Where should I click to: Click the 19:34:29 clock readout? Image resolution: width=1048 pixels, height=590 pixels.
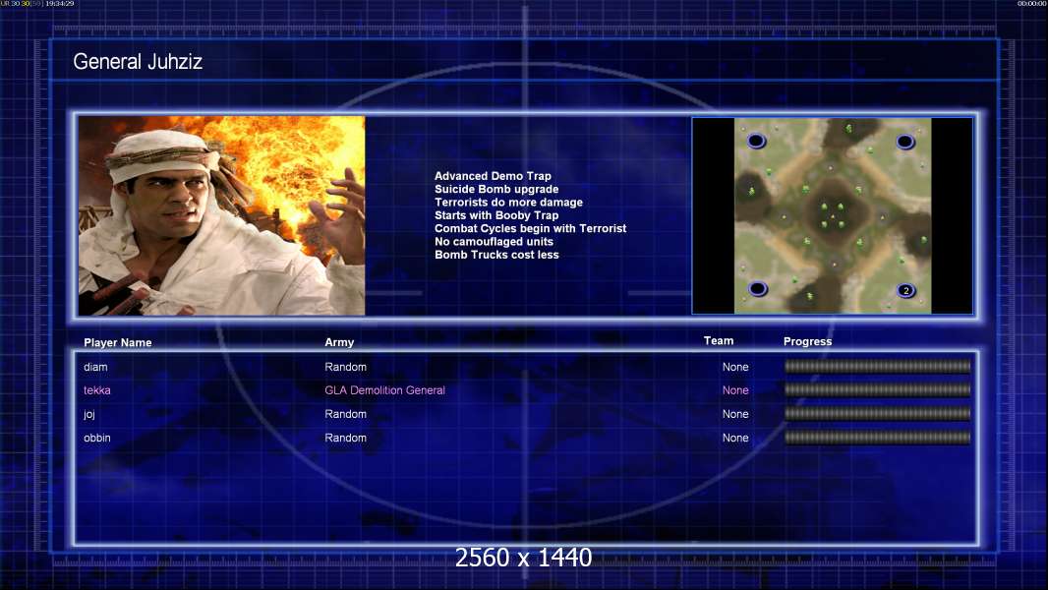point(60,3)
